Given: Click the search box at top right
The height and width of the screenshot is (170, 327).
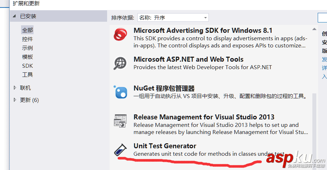Looking at the screenshot, I should point(322,17).
